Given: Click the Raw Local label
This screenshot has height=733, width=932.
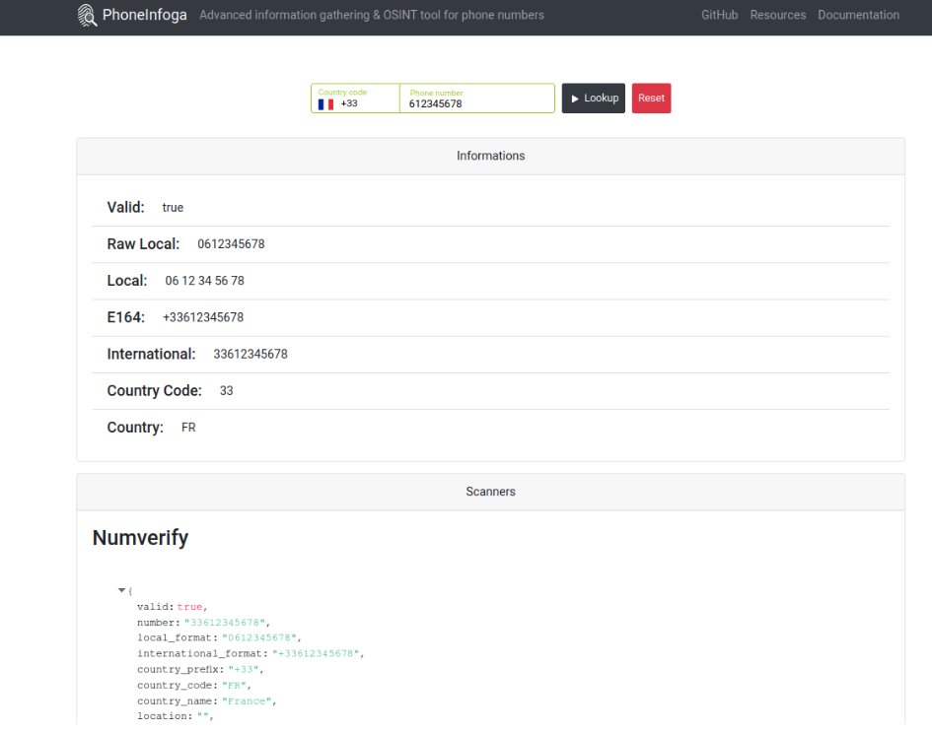Looking at the screenshot, I should [143, 244].
